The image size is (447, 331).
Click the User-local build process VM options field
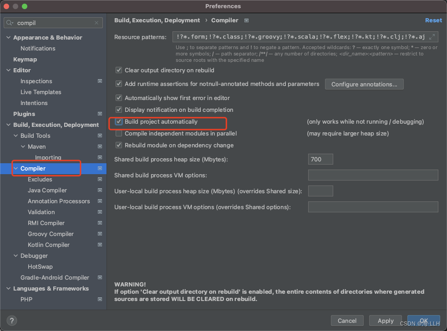click(x=373, y=207)
